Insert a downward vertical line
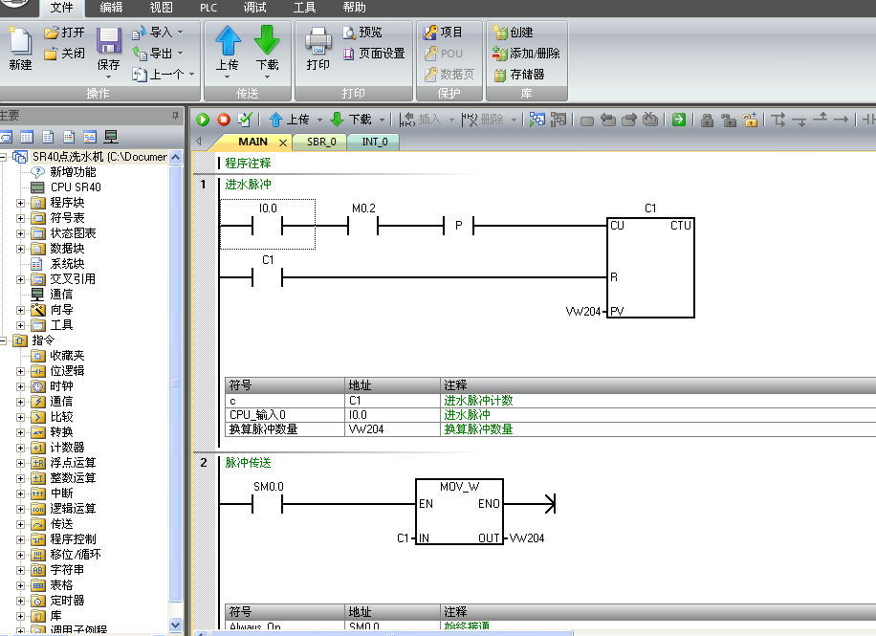Image resolution: width=876 pixels, height=636 pixels. tap(799, 121)
